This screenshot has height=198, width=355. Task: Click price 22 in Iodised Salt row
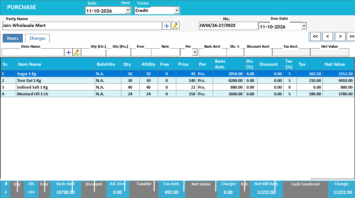tap(186, 87)
